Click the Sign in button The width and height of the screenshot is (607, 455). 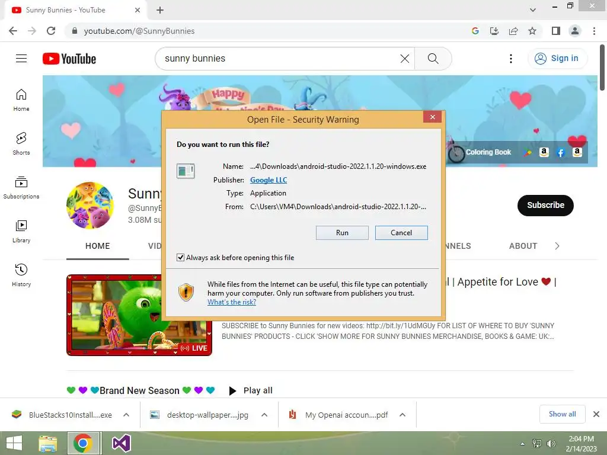tap(557, 59)
